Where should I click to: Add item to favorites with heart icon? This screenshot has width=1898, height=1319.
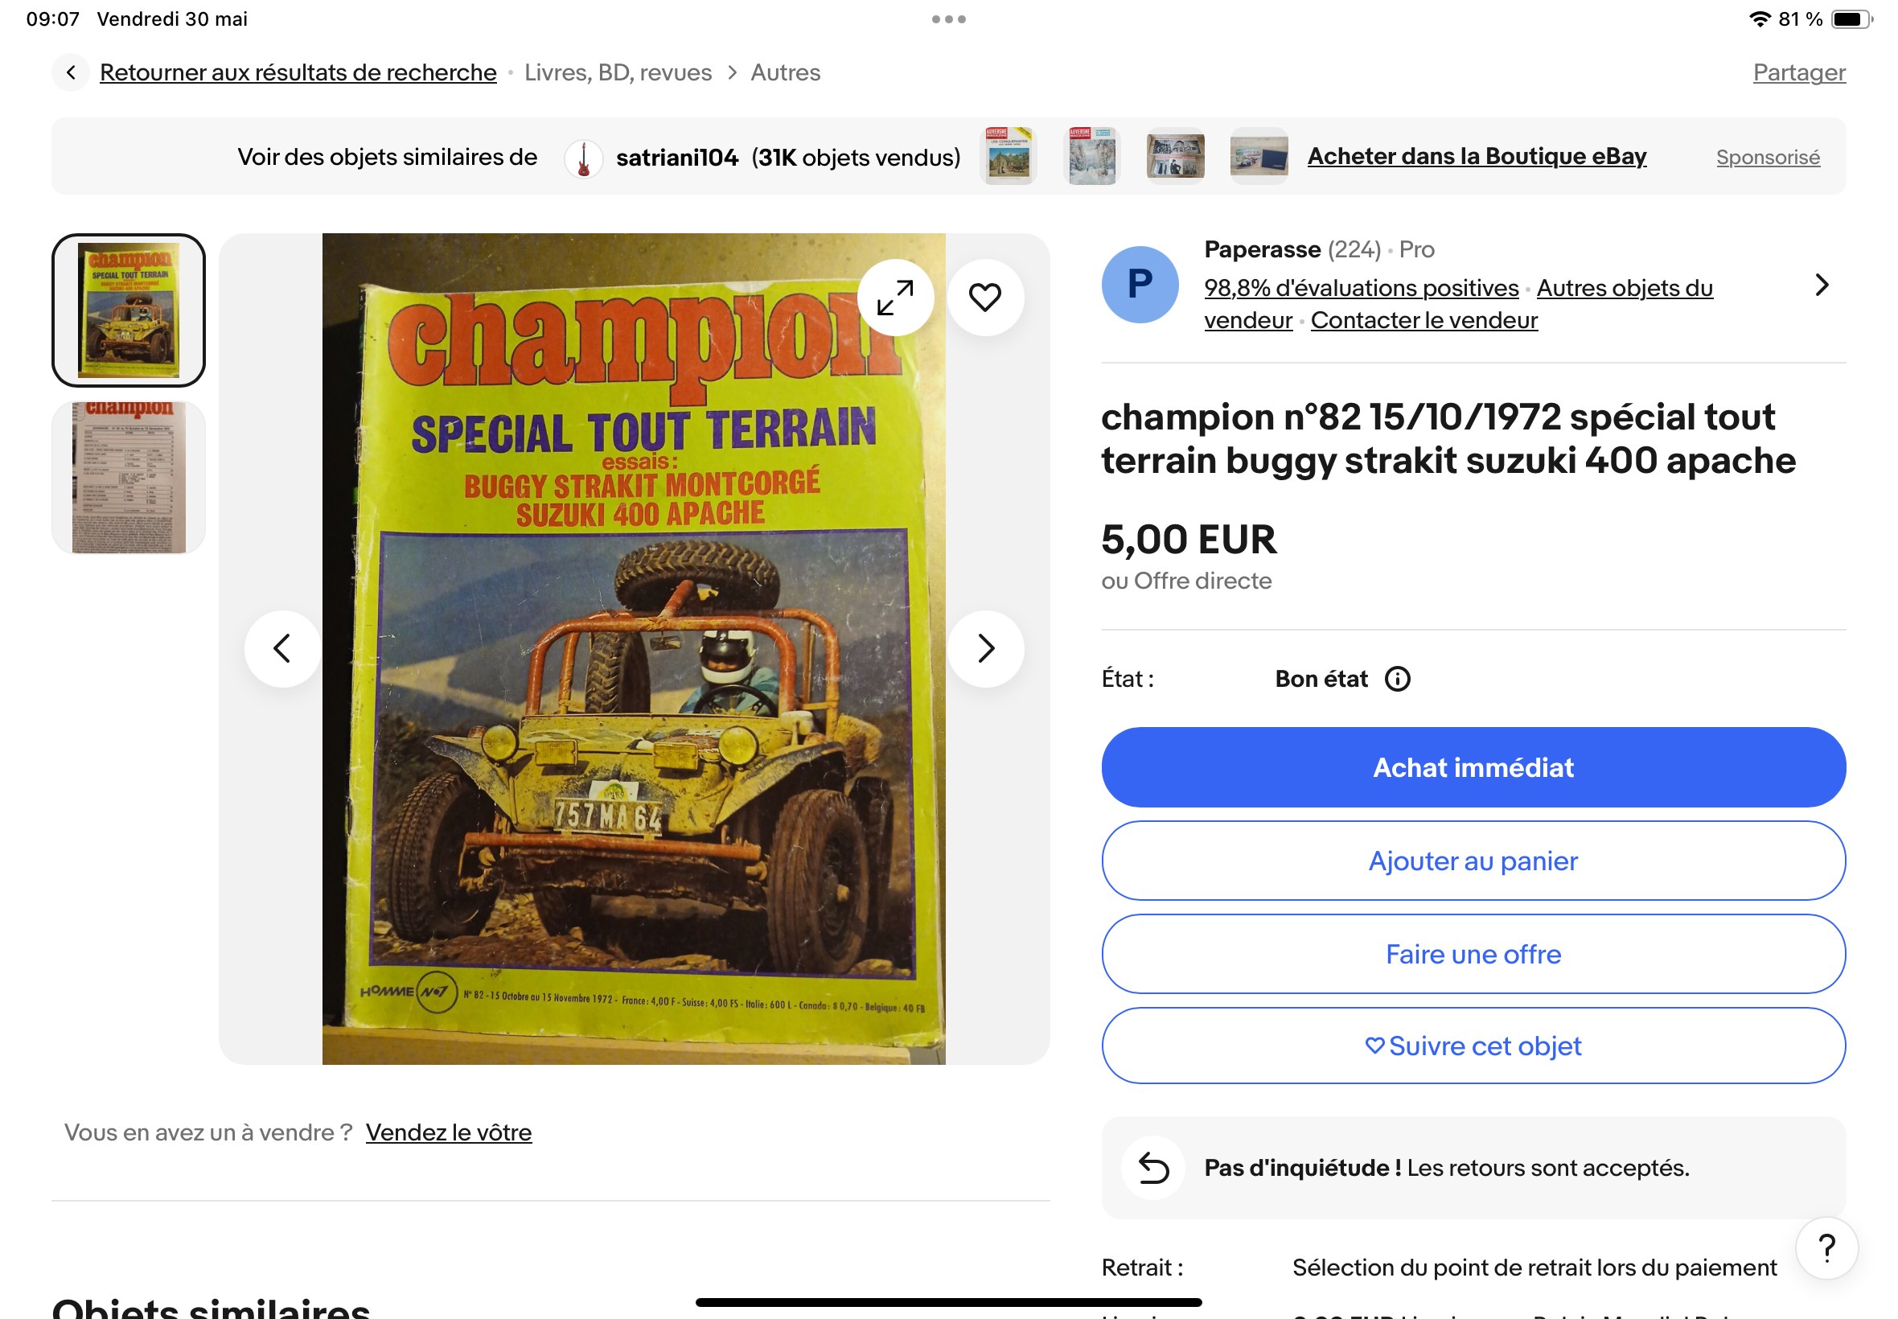pos(984,298)
